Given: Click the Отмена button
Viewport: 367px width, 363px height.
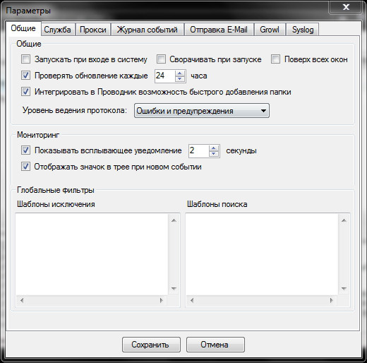Looking at the screenshot, I should click(x=215, y=345).
